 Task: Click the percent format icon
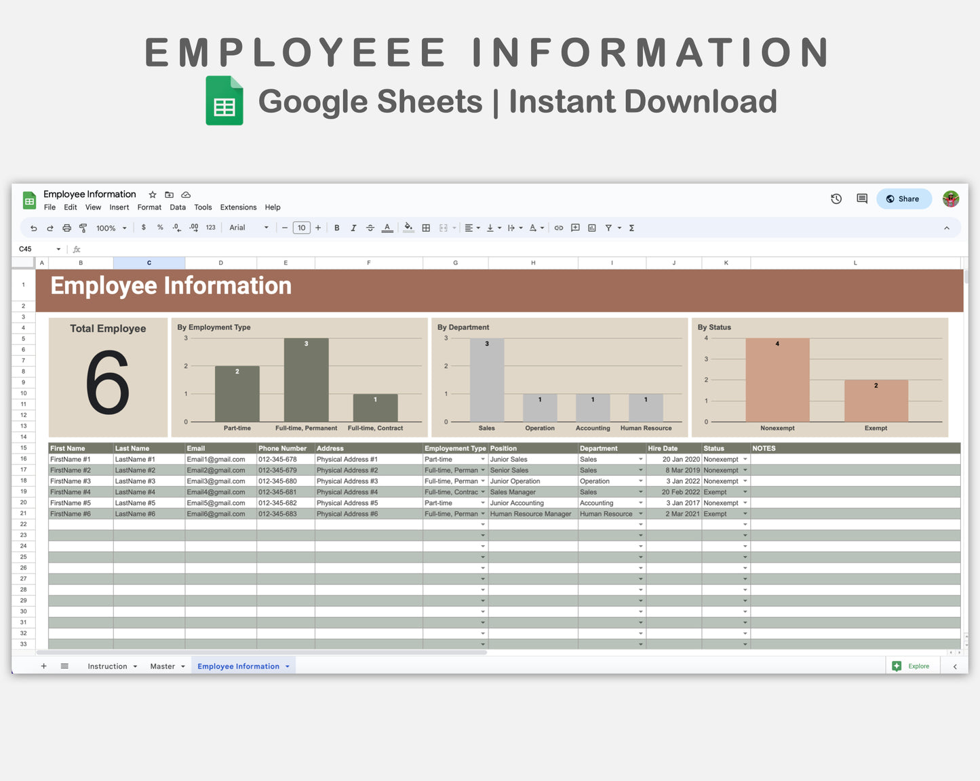[160, 228]
